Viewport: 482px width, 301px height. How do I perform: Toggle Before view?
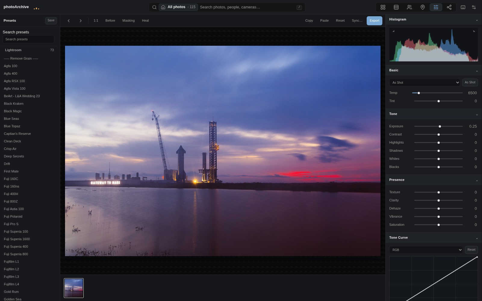point(110,21)
